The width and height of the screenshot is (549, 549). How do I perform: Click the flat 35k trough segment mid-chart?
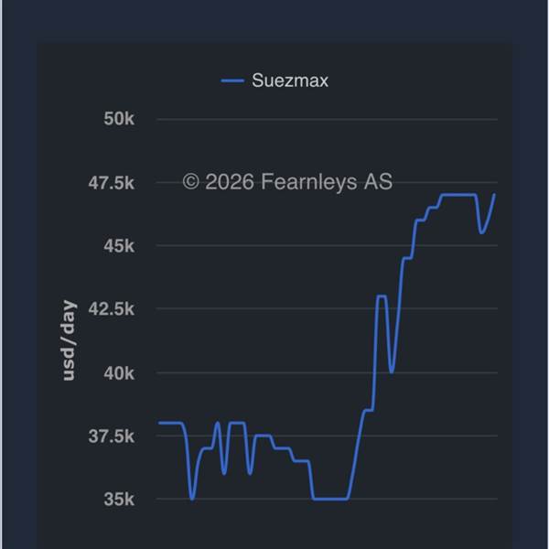click(329, 499)
